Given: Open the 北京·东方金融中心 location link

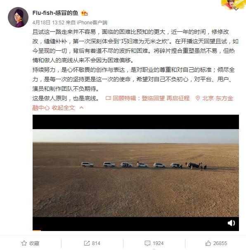Looking at the screenshot, I should click(x=218, y=98).
